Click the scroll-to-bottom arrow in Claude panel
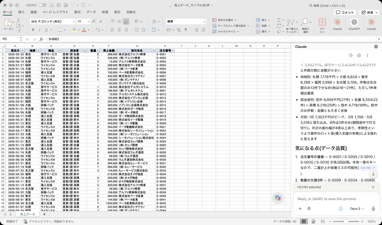382x225 pixels. pyautogui.click(x=373, y=174)
